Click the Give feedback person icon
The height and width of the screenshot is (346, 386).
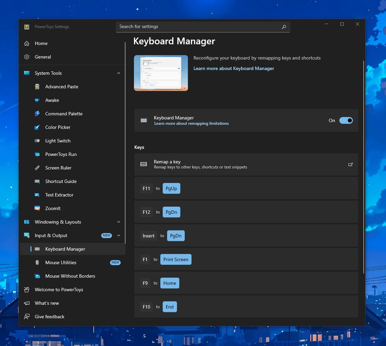tap(27, 317)
